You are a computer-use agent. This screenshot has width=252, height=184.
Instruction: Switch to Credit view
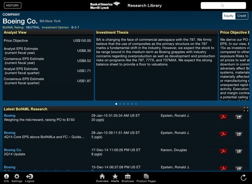[x=242, y=16]
